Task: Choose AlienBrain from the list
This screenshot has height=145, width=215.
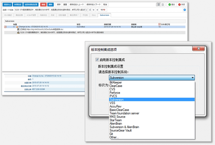Action: (x=152, y=123)
